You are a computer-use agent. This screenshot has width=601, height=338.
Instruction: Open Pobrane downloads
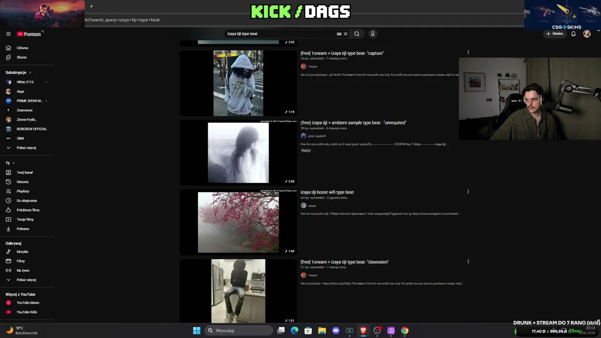pos(23,229)
